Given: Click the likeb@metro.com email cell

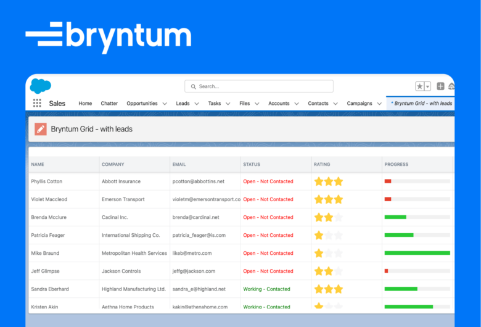Looking at the screenshot, I should 205,254.
